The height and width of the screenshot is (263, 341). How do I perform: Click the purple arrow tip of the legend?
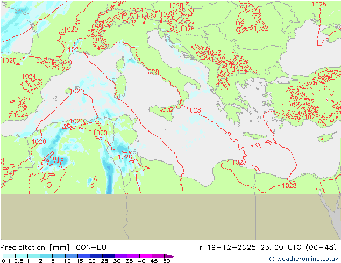point(170,256)
